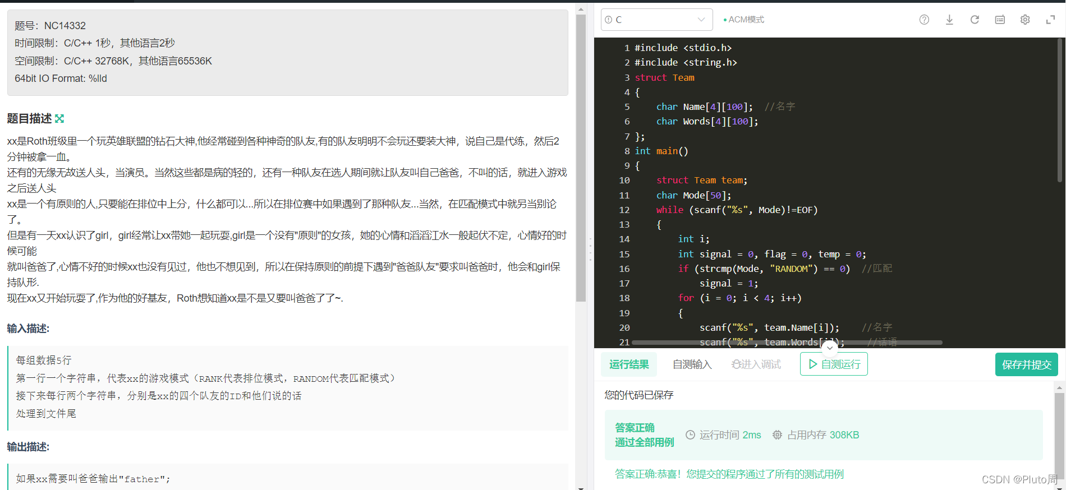Click the 每组数据5行 text
Screen dimensions: 1066x490
coord(44,360)
